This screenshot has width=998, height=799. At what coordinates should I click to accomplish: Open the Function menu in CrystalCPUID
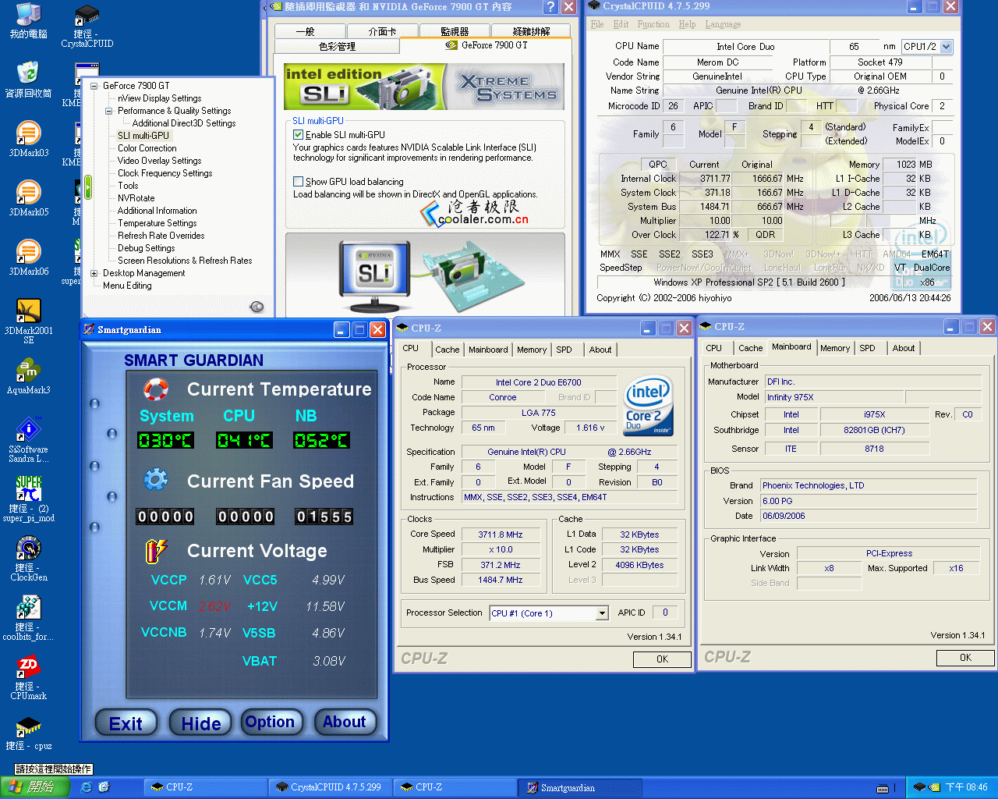pos(653,24)
